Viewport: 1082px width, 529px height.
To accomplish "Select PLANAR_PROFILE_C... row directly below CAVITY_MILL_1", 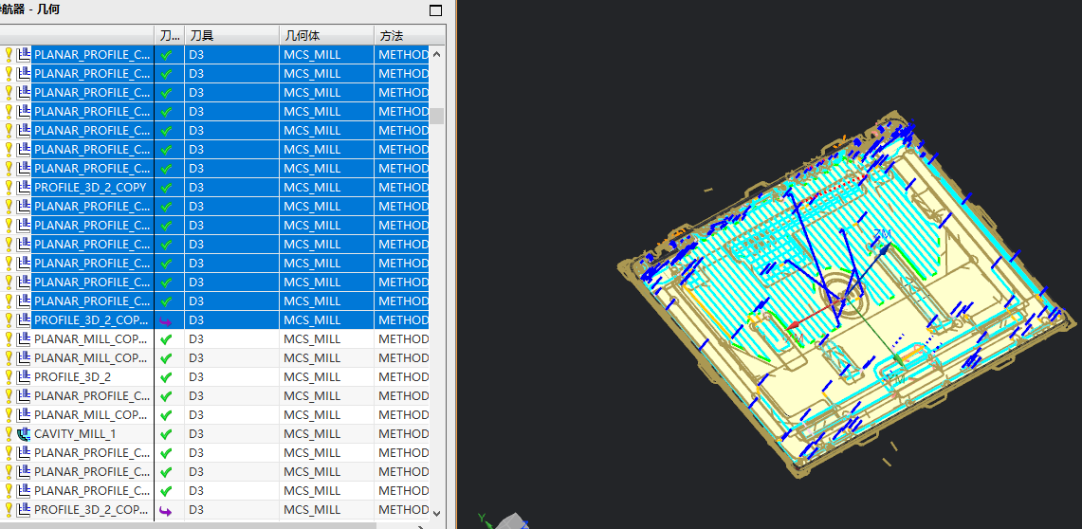I will [92, 453].
